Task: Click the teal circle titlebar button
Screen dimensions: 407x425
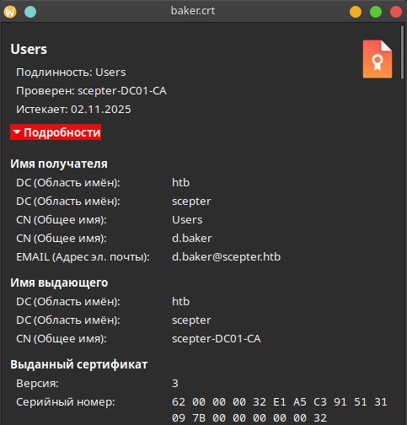Action: coord(30,12)
